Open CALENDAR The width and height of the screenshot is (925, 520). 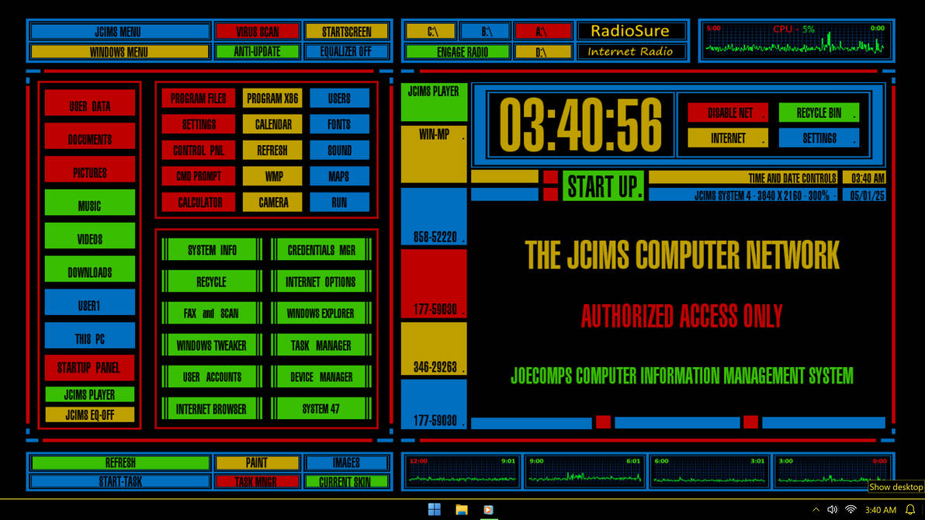272,124
